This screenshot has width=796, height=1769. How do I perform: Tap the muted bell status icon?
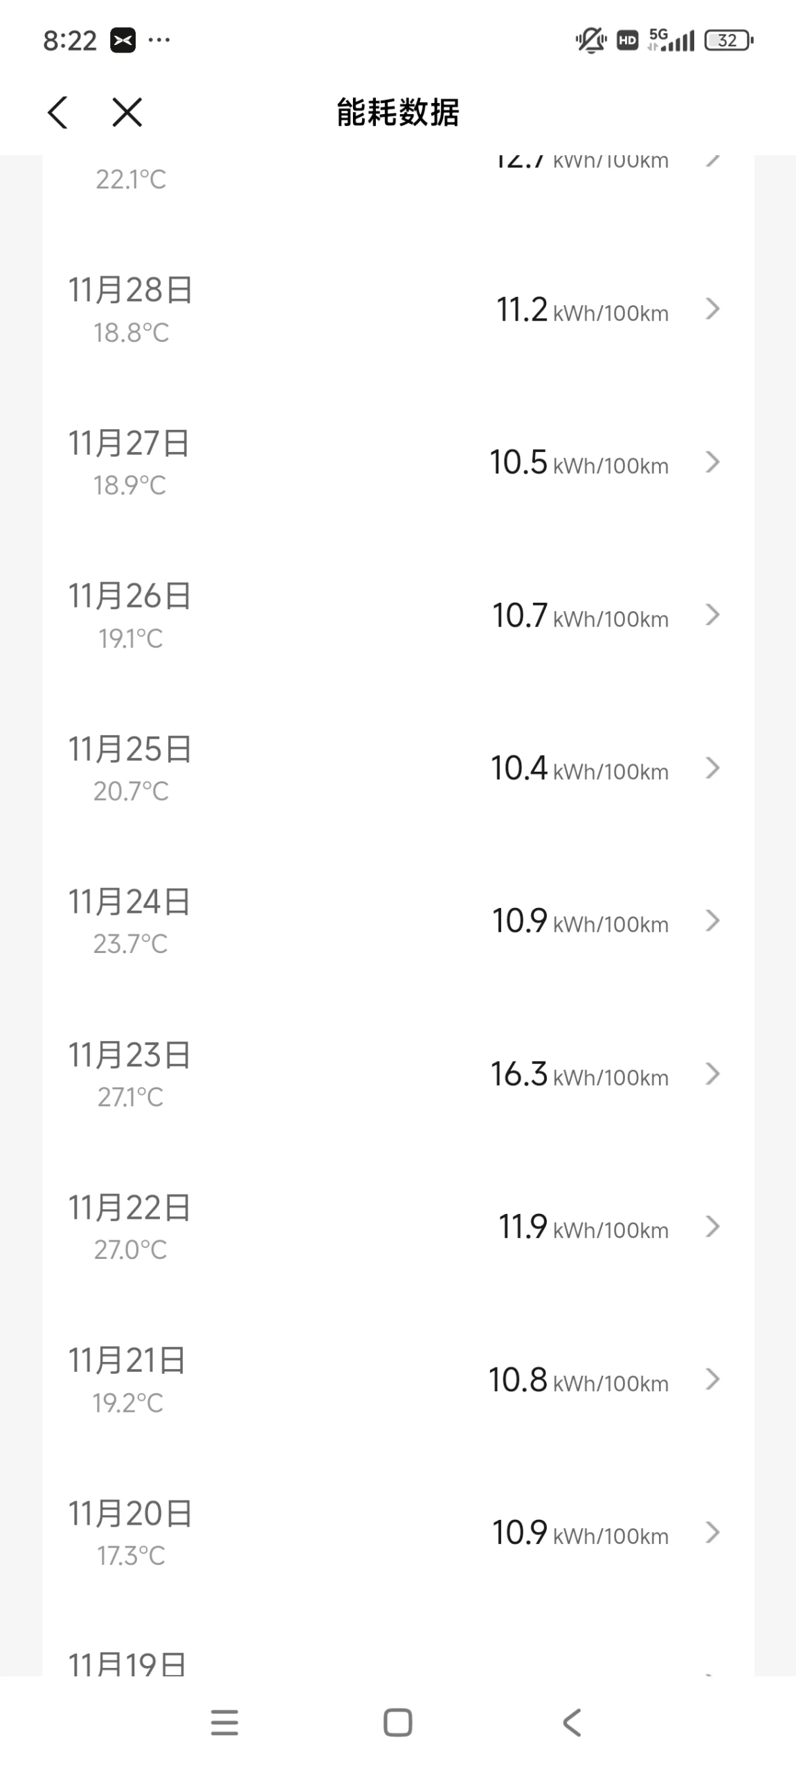[590, 41]
